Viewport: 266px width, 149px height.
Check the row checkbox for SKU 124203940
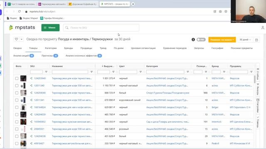click(x=17, y=78)
